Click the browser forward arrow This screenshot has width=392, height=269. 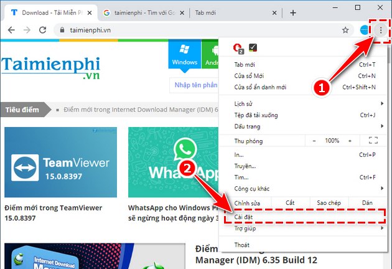tap(27, 31)
